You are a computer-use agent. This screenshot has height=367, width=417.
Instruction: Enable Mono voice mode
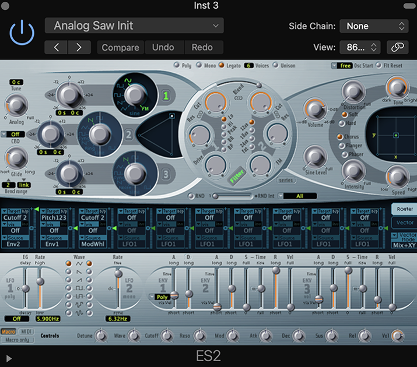click(198, 66)
